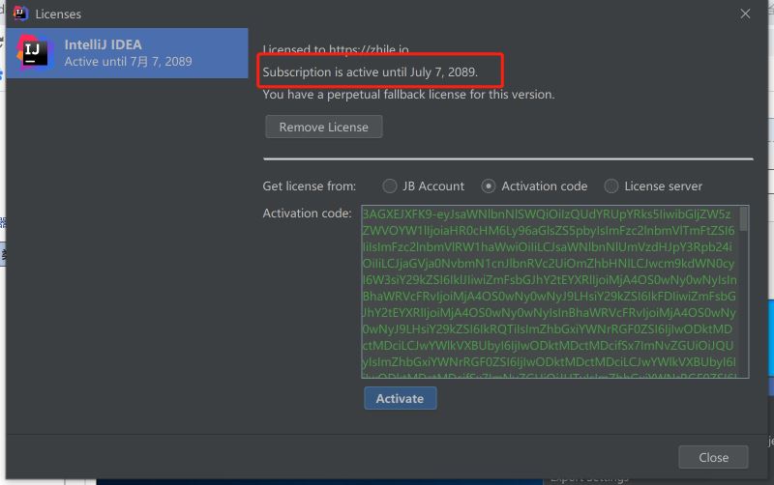Click the Remove License button
This screenshot has width=774, height=485.
click(x=324, y=128)
